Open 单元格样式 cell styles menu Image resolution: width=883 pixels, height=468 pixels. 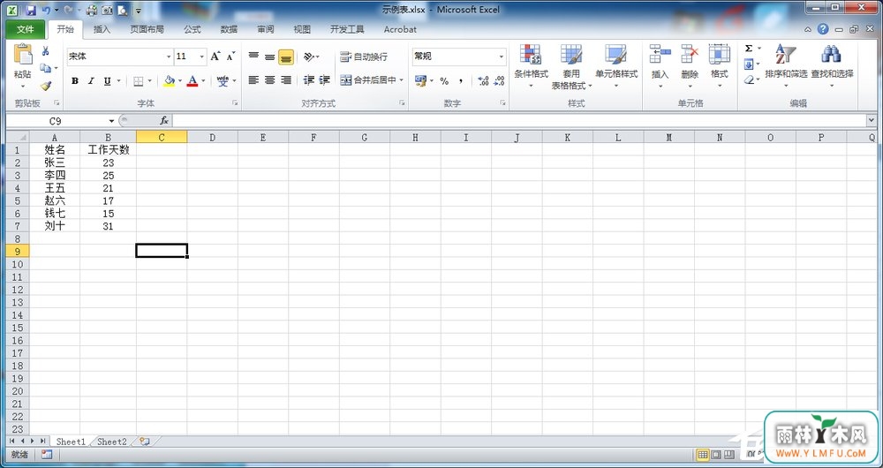pyautogui.click(x=616, y=66)
